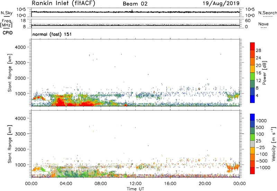Click the '500' value on Velocity colorbar
The height and width of the screenshot is (191, 277).
(259, 128)
